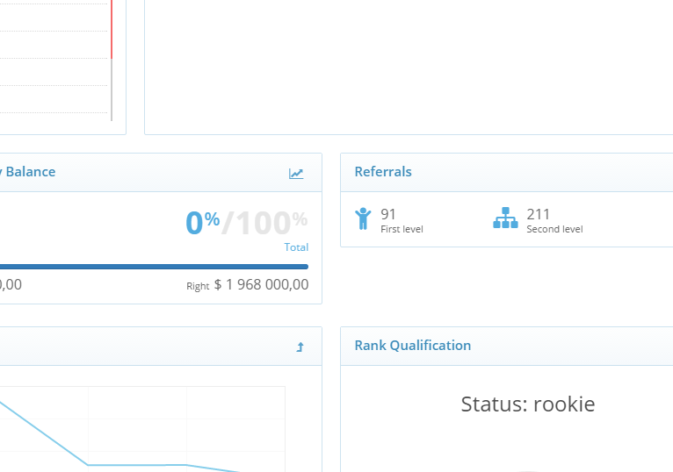The width and height of the screenshot is (673, 472).
Task: Click the $ 1 968 000,00 right amount
Action: [262, 284]
